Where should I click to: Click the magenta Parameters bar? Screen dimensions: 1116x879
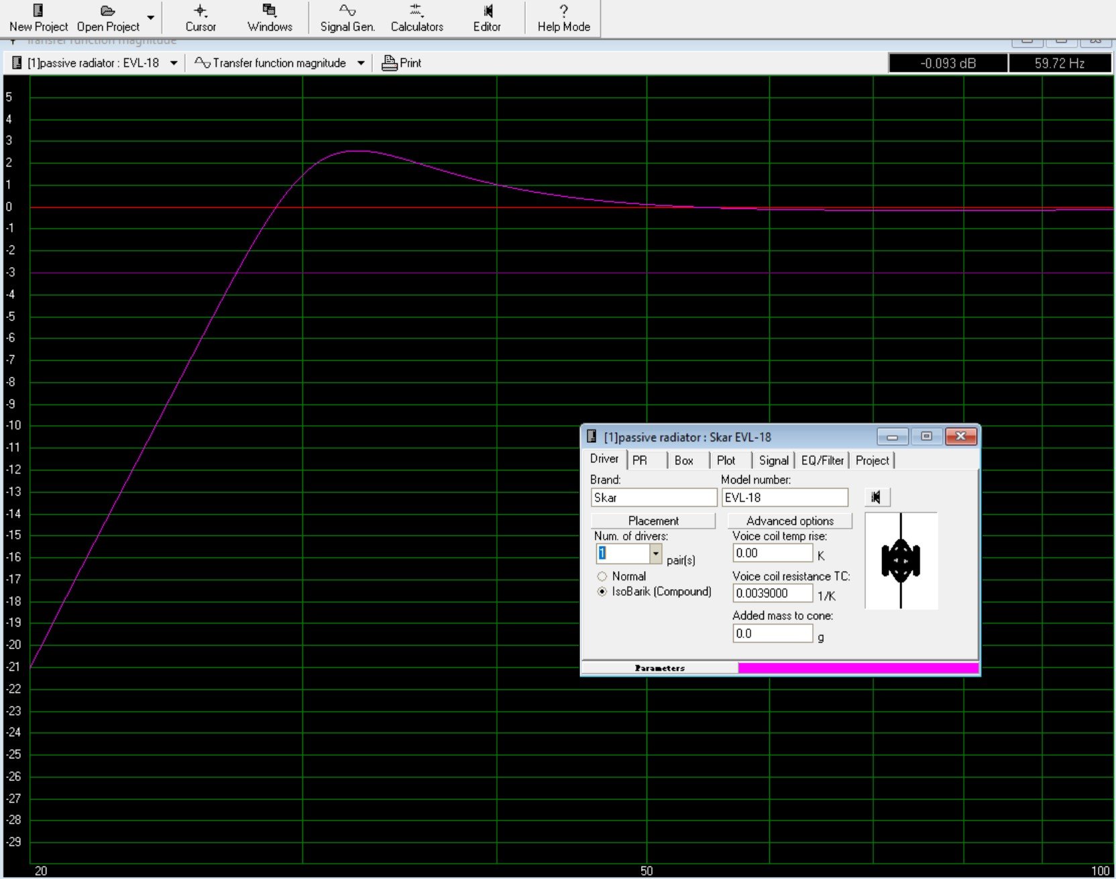tap(857, 668)
